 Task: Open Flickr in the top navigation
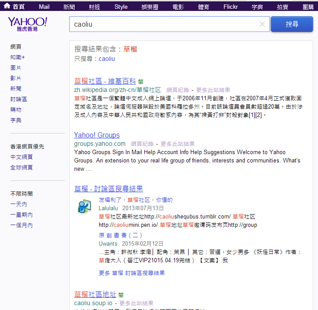[231, 7]
